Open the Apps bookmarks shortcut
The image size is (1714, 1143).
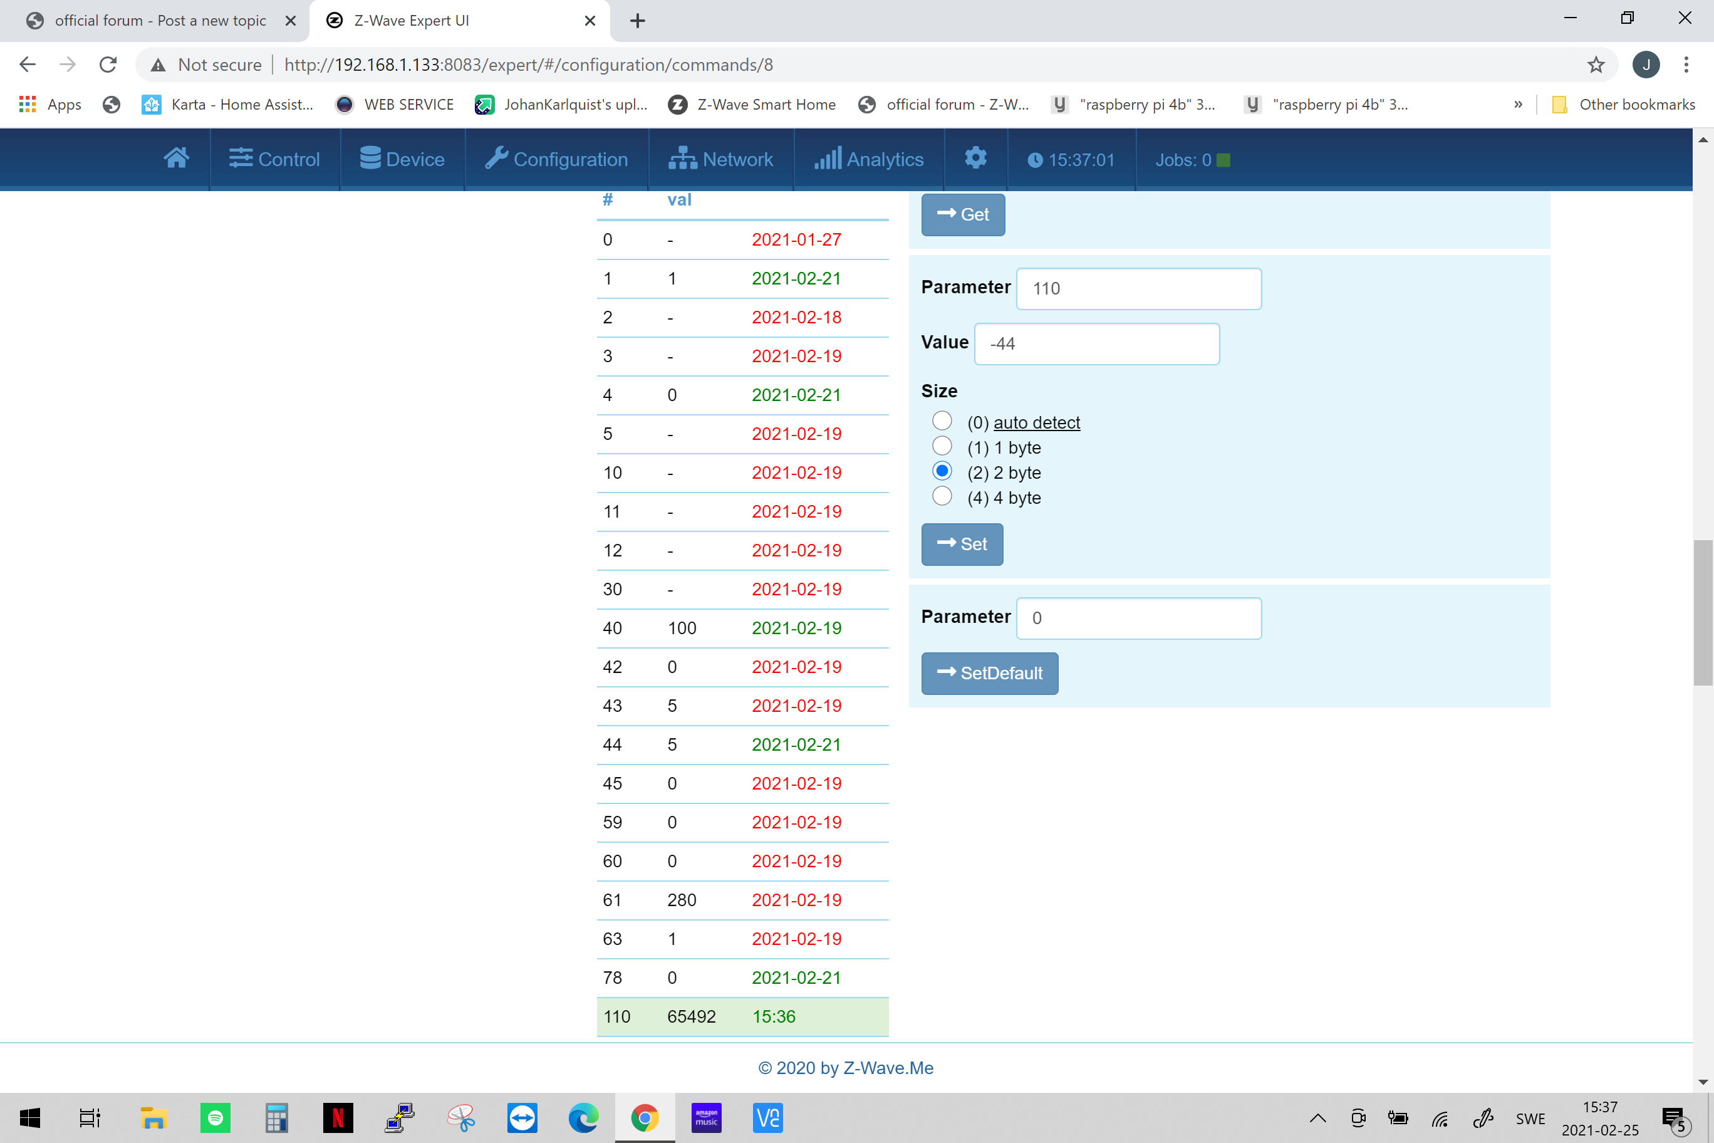tap(49, 104)
